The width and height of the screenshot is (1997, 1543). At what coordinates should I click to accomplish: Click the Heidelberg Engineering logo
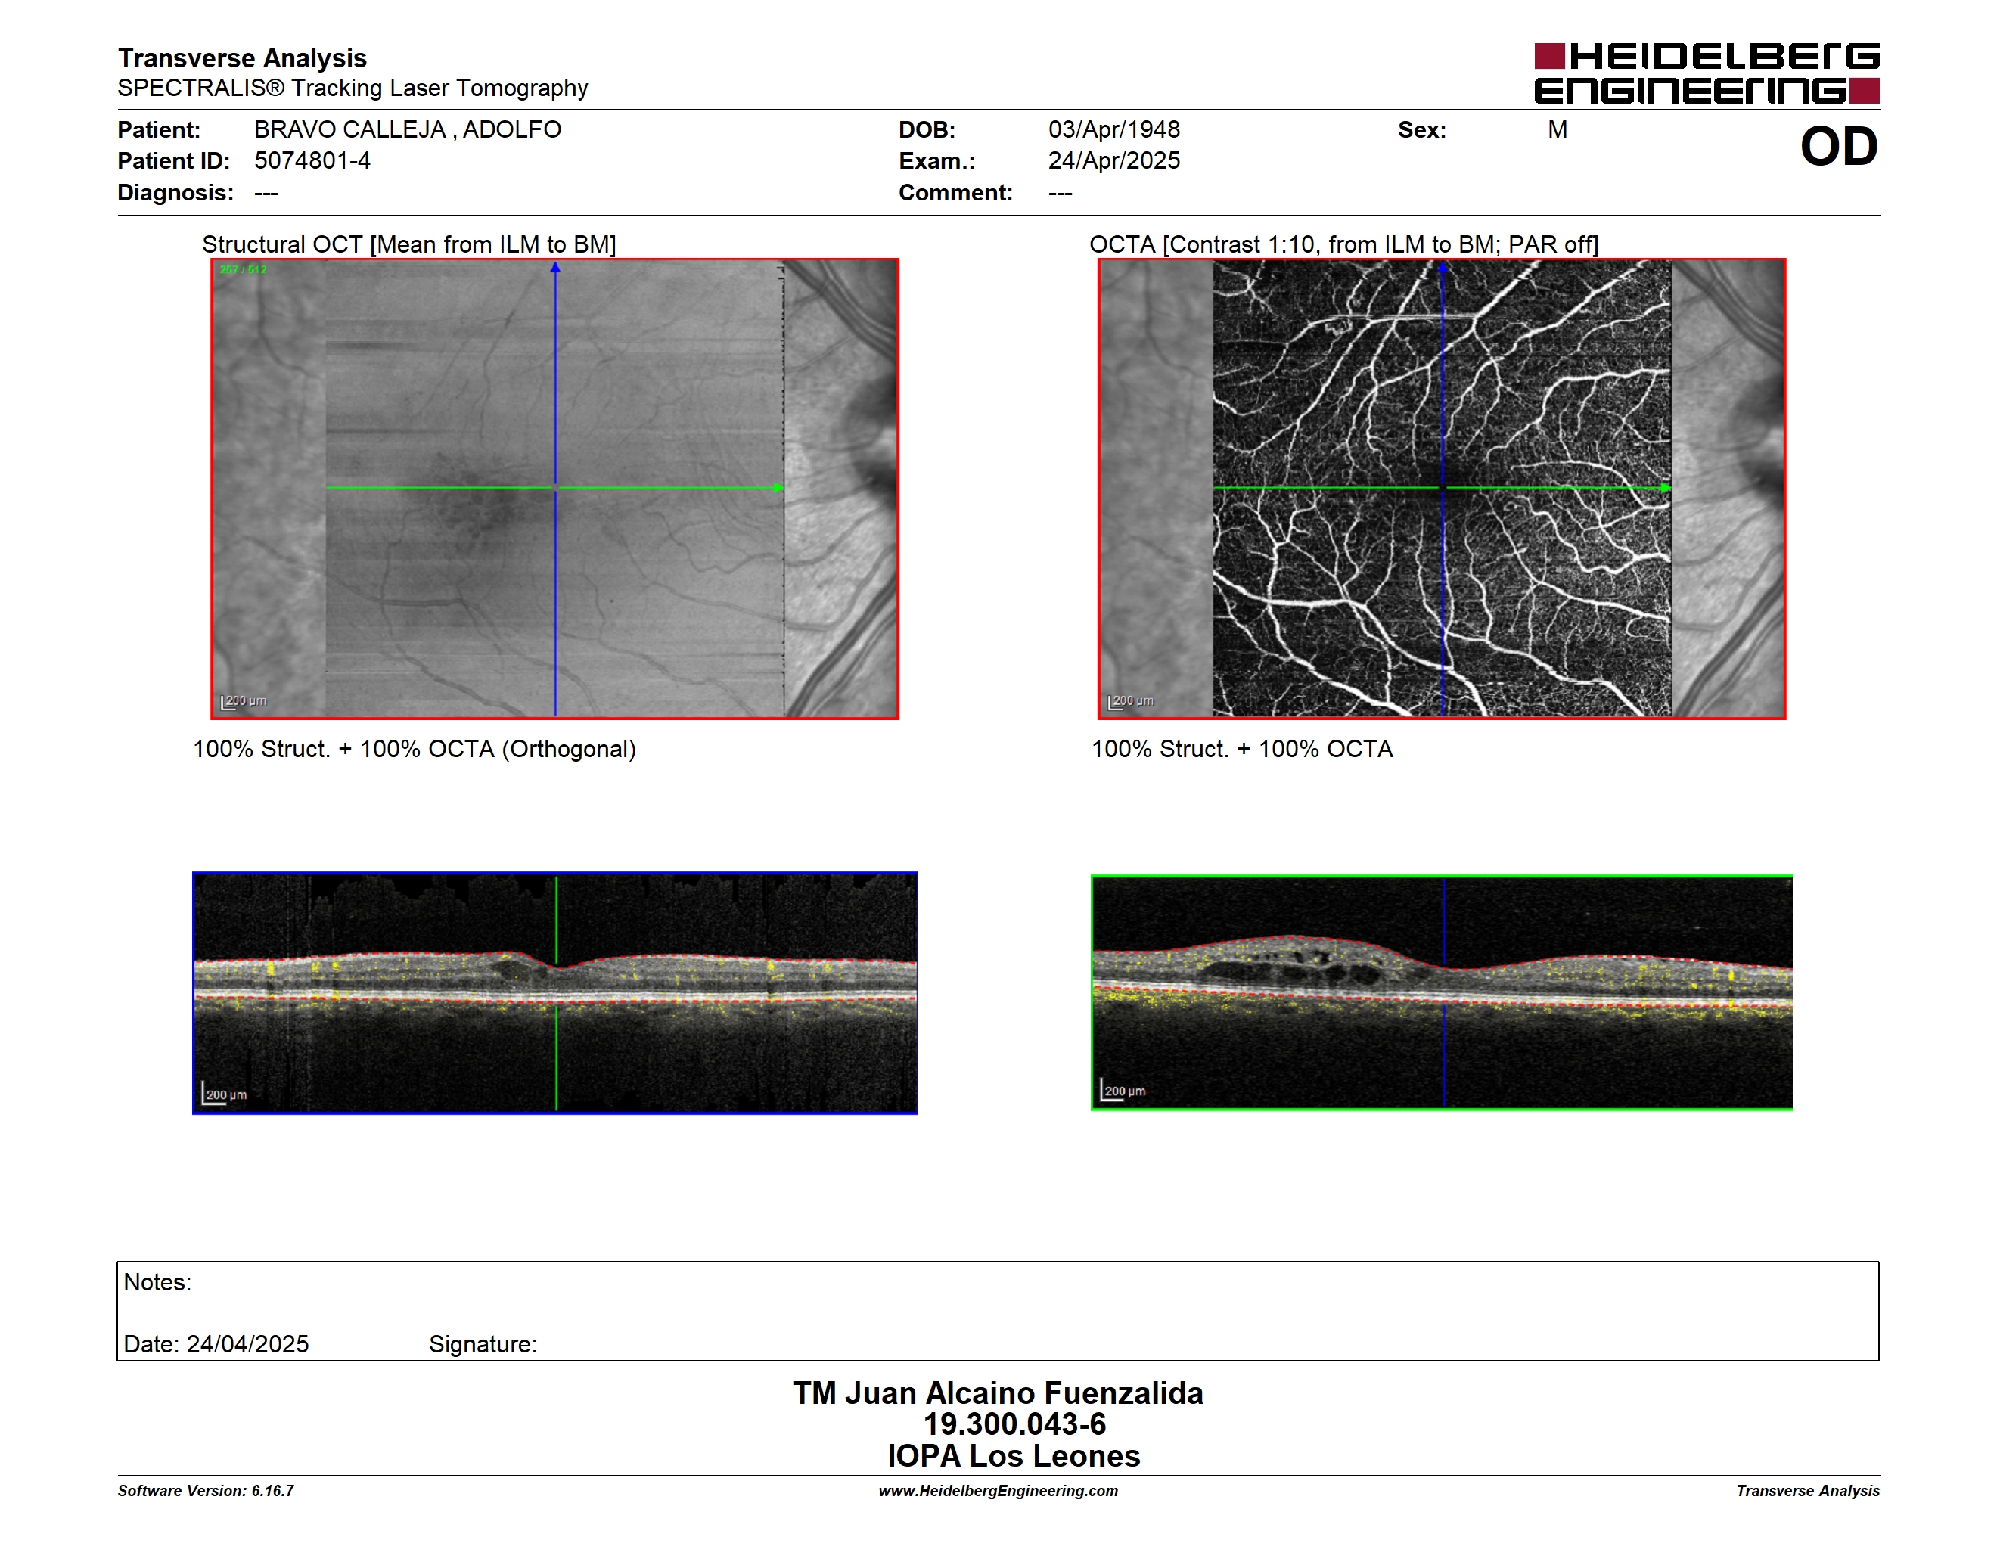point(1707,73)
